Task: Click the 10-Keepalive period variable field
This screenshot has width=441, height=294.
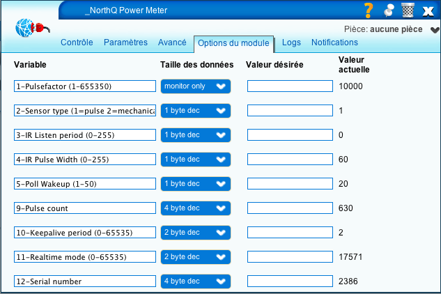Action: coord(85,233)
